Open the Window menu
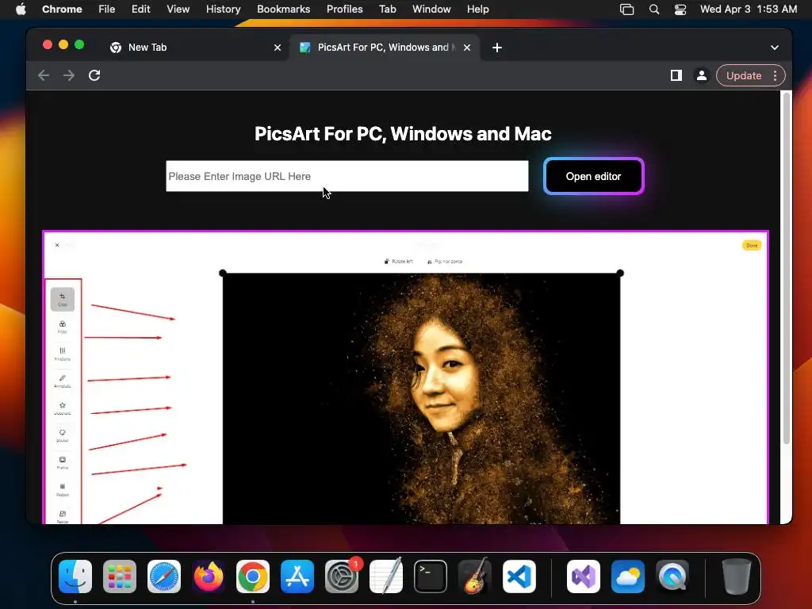Viewport: 812px width, 609px height. [431, 10]
